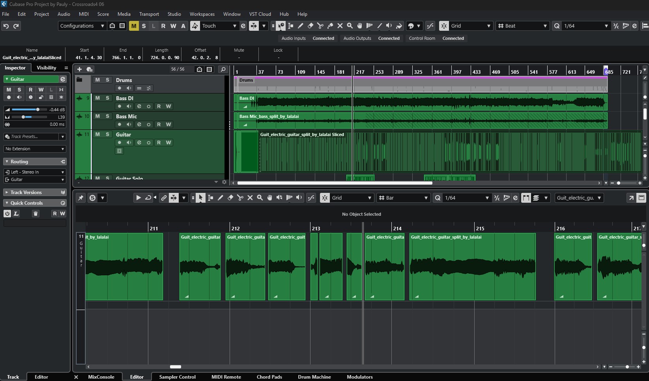Open the 1/64 quantize dropdown in main toolbar

tap(585, 26)
